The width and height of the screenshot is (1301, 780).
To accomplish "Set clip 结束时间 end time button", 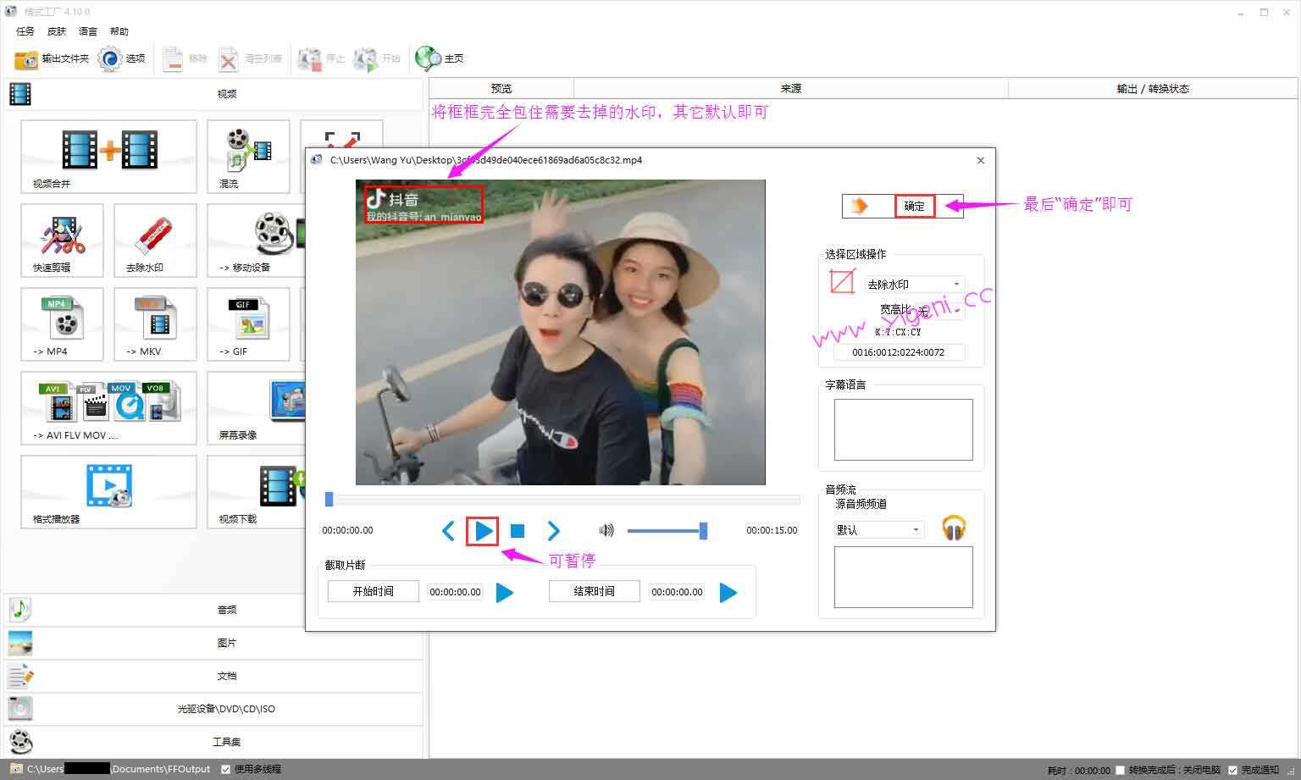I will (595, 591).
